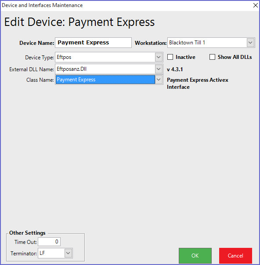The image size is (260, 265).
Task: Enable the Show All DLLs checkbox
Action: coord(212,57)
